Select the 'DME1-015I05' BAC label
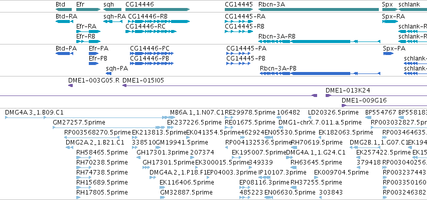Image resolution: width=427 pixels, height=200 pixels. 143,81
